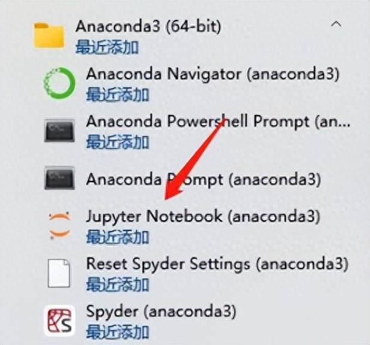The height and width of the screenshot is (345, 370).
Task: Select the Anaconda3 (64-bit) folder label
Action: pyautogui.click(x=148, y=26)
